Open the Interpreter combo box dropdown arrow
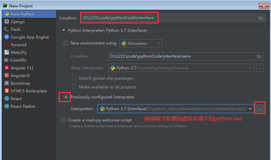Image resolution: width=271 pixels, height=160 pixels. (250, 109)
